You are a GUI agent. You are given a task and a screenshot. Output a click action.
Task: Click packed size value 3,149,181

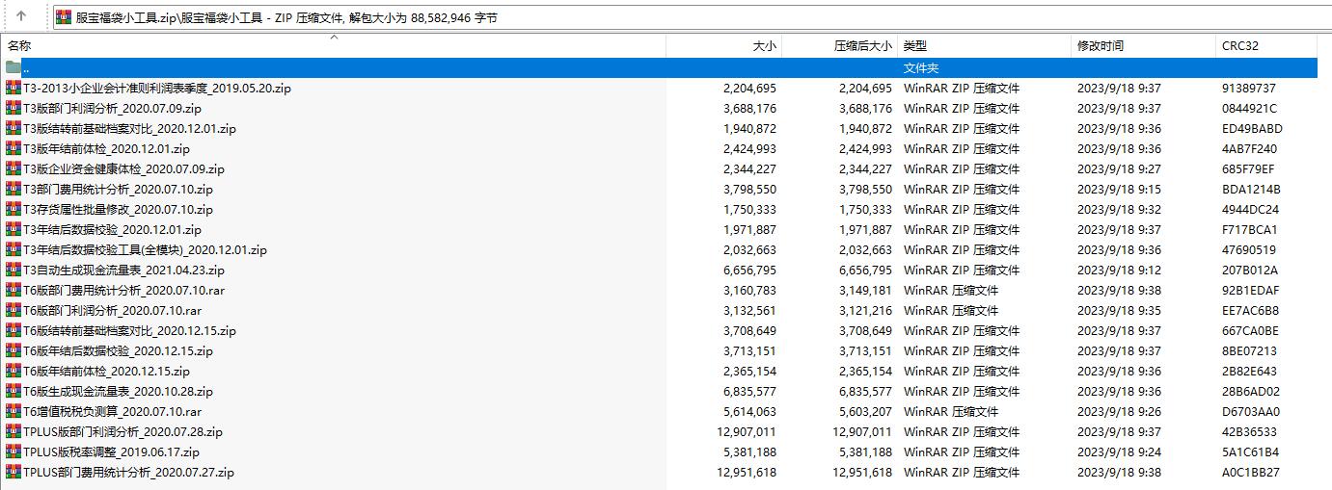coord(865,290)
